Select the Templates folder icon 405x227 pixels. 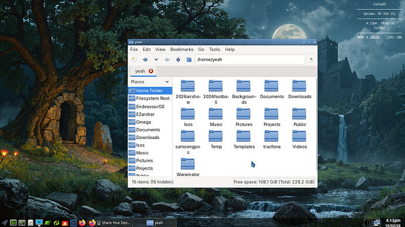tap(244, 136)
